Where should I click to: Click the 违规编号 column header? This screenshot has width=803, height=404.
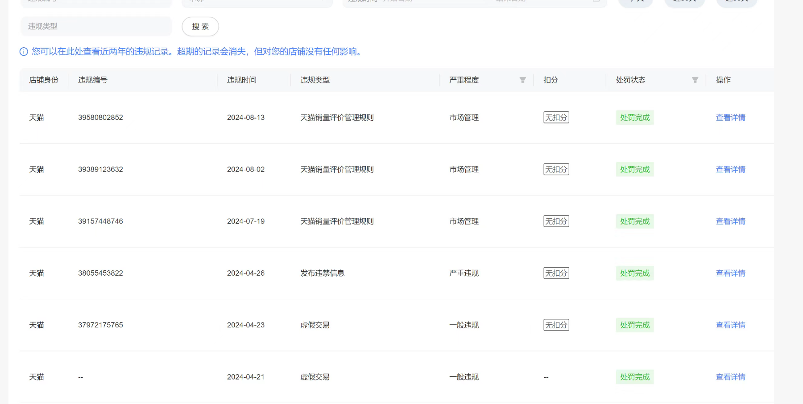click(x=93, y=80)
